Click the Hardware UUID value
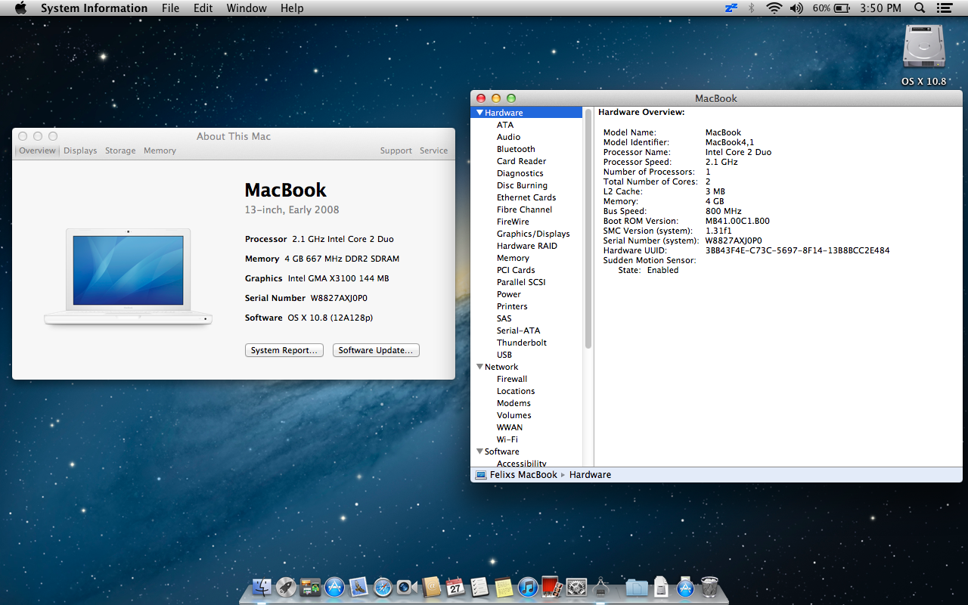This screenshot has width=968, height=605. (797, 250)
